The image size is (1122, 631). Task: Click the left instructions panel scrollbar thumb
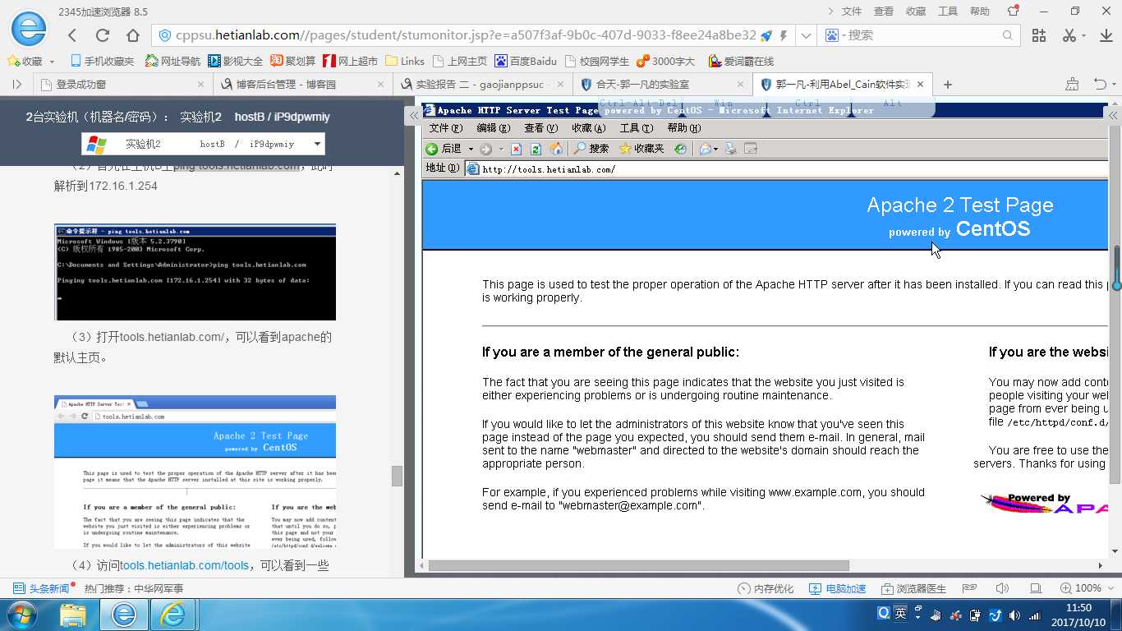[x=397, y=476]
